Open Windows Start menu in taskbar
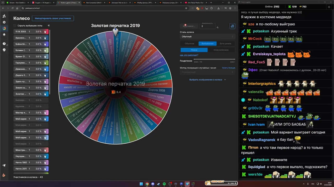The width and height of the screenshot is (334, 187). pos(141,184)
